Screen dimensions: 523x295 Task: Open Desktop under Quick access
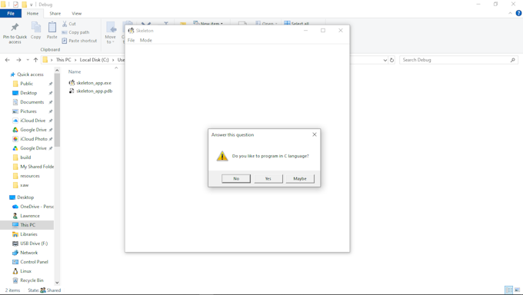25,93
